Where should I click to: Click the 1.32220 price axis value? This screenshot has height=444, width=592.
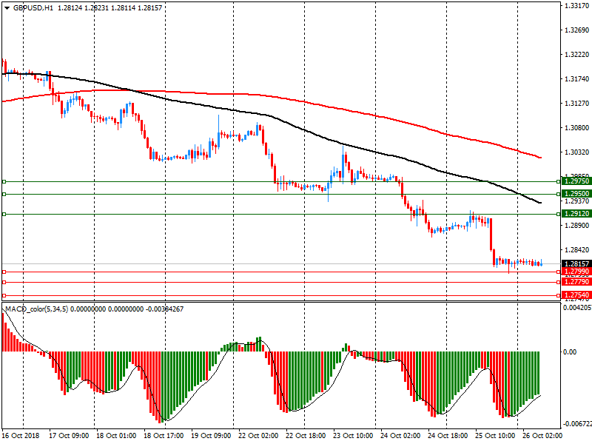tap(576, 55)
